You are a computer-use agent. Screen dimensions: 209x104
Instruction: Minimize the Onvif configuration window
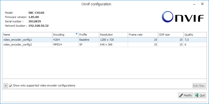[194, 4]
